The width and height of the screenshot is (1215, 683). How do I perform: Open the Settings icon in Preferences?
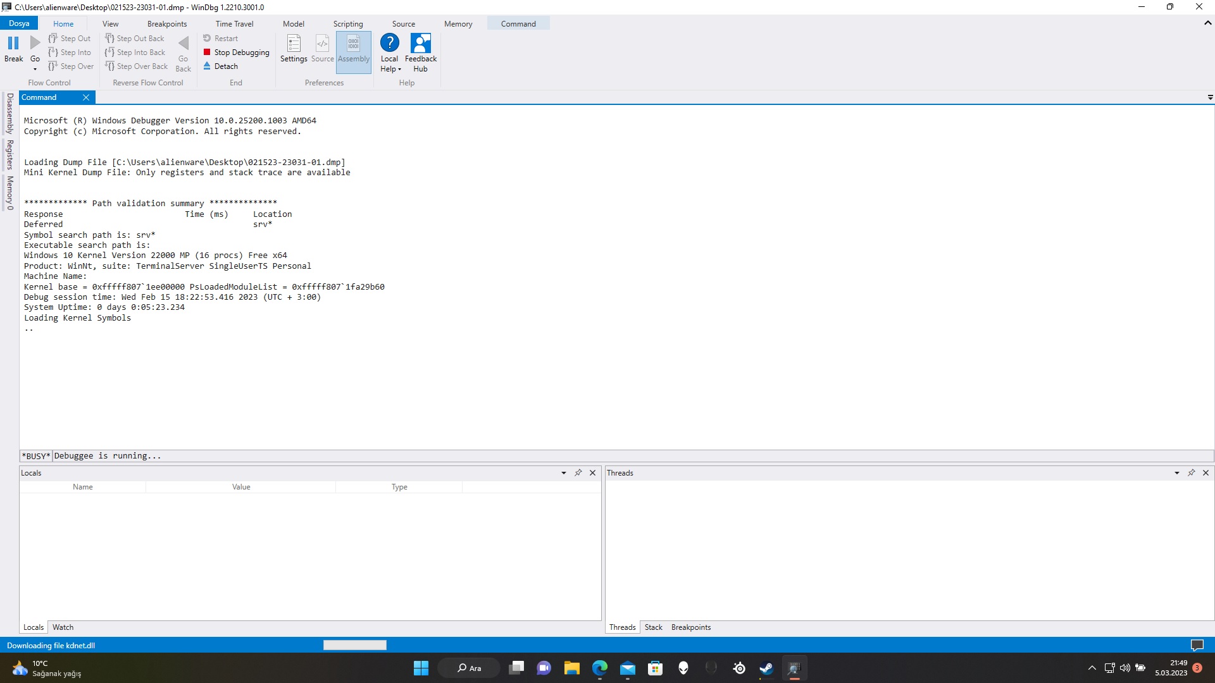click(294, 44)
